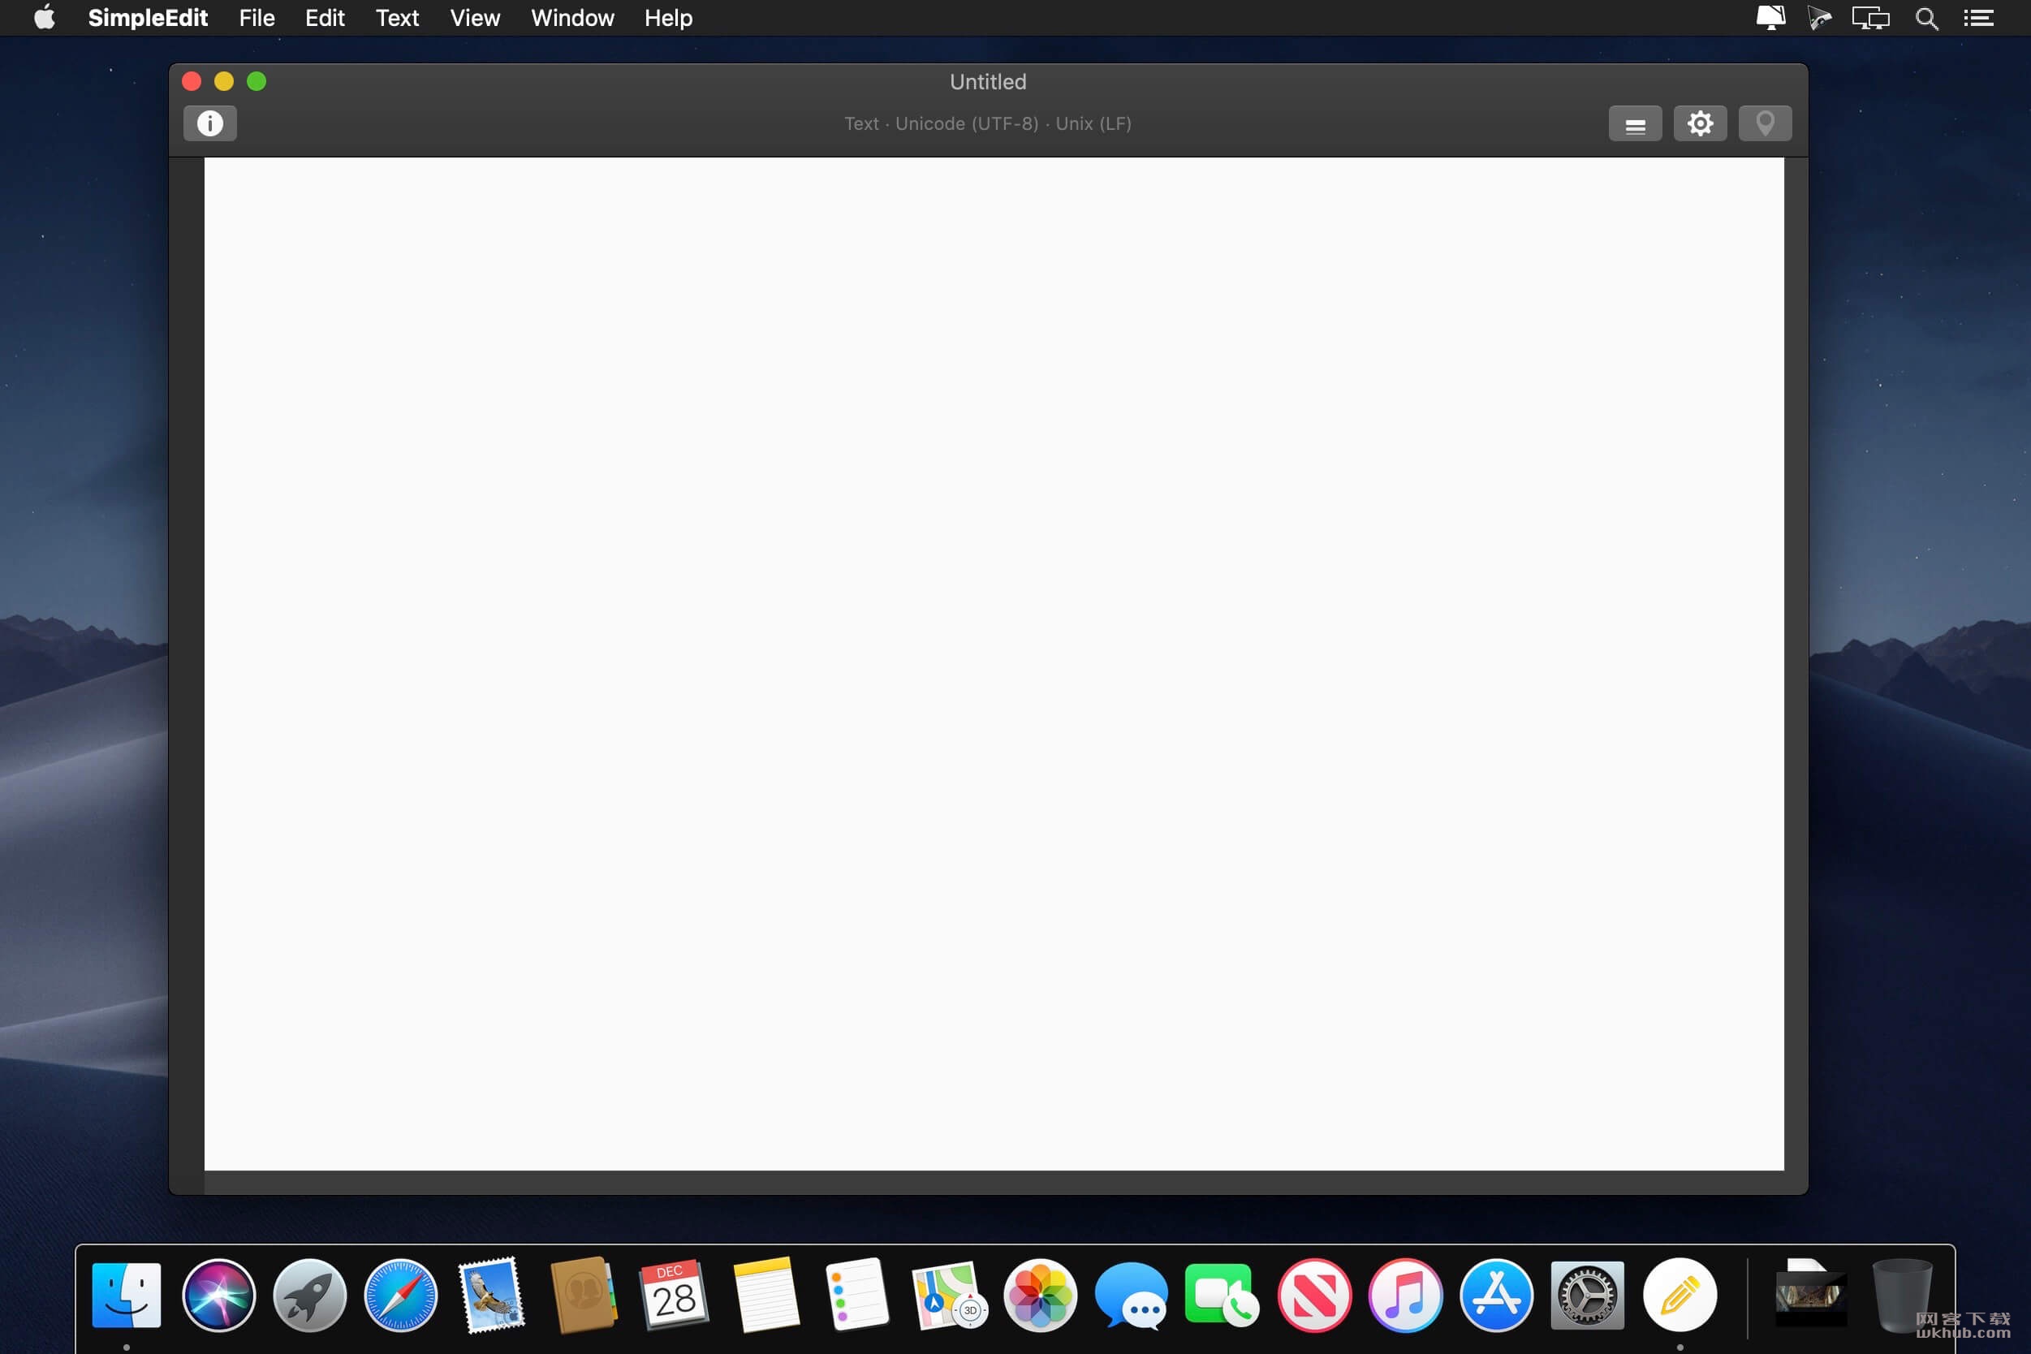Open the SimpleEdit application menu
Screen dimensions: 2031x1354
pos(148,18)
